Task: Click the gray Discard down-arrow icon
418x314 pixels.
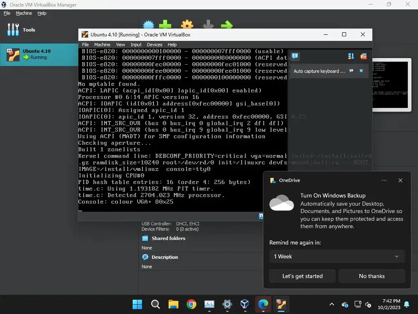Action: [208, 24]
